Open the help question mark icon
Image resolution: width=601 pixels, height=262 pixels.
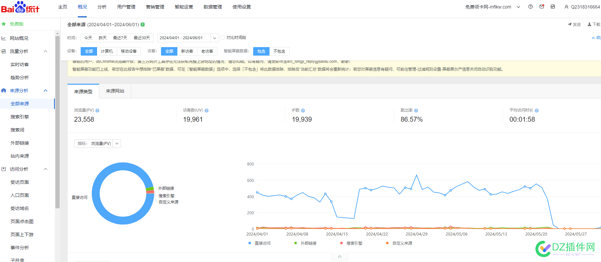click(x=531, y=7)
